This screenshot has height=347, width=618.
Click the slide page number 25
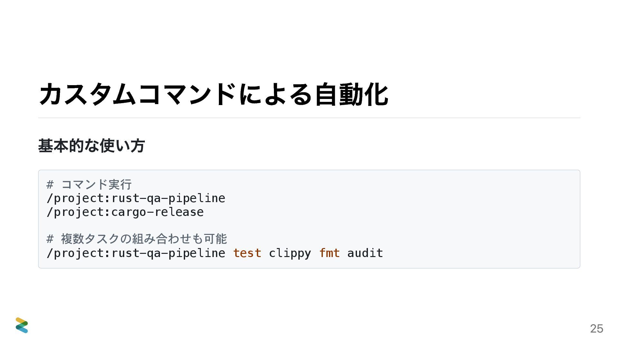[x=596, y=328]
